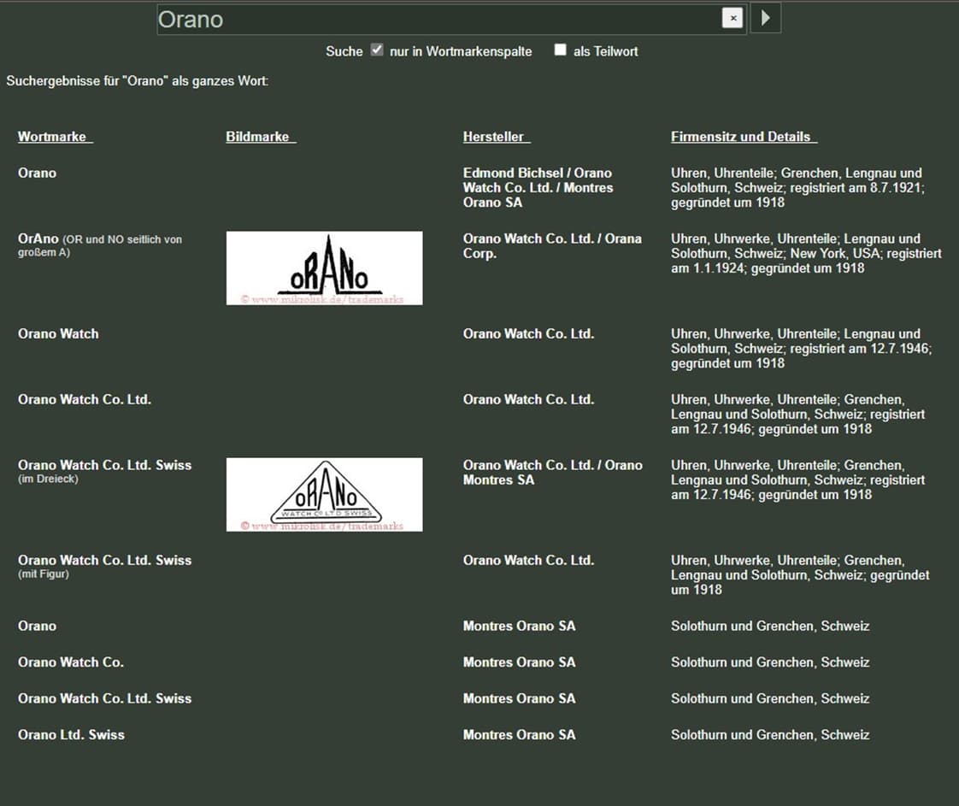The image size is (959, 806).
Task: Click the 'Orano Watch Co. Ltd. Swiss (mit Figur)' entry
Action: click(104, 561)
